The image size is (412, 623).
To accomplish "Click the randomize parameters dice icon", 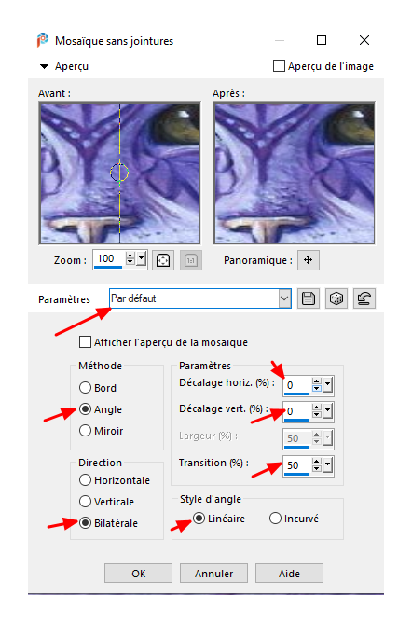I will 336,298.
